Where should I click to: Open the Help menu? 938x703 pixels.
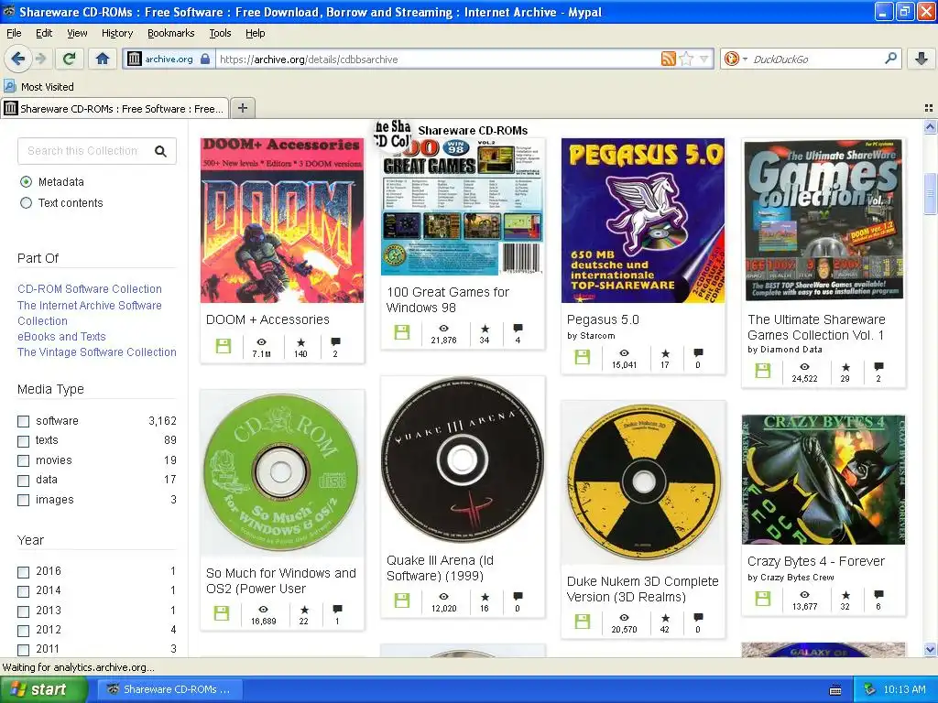pos(256,33)
